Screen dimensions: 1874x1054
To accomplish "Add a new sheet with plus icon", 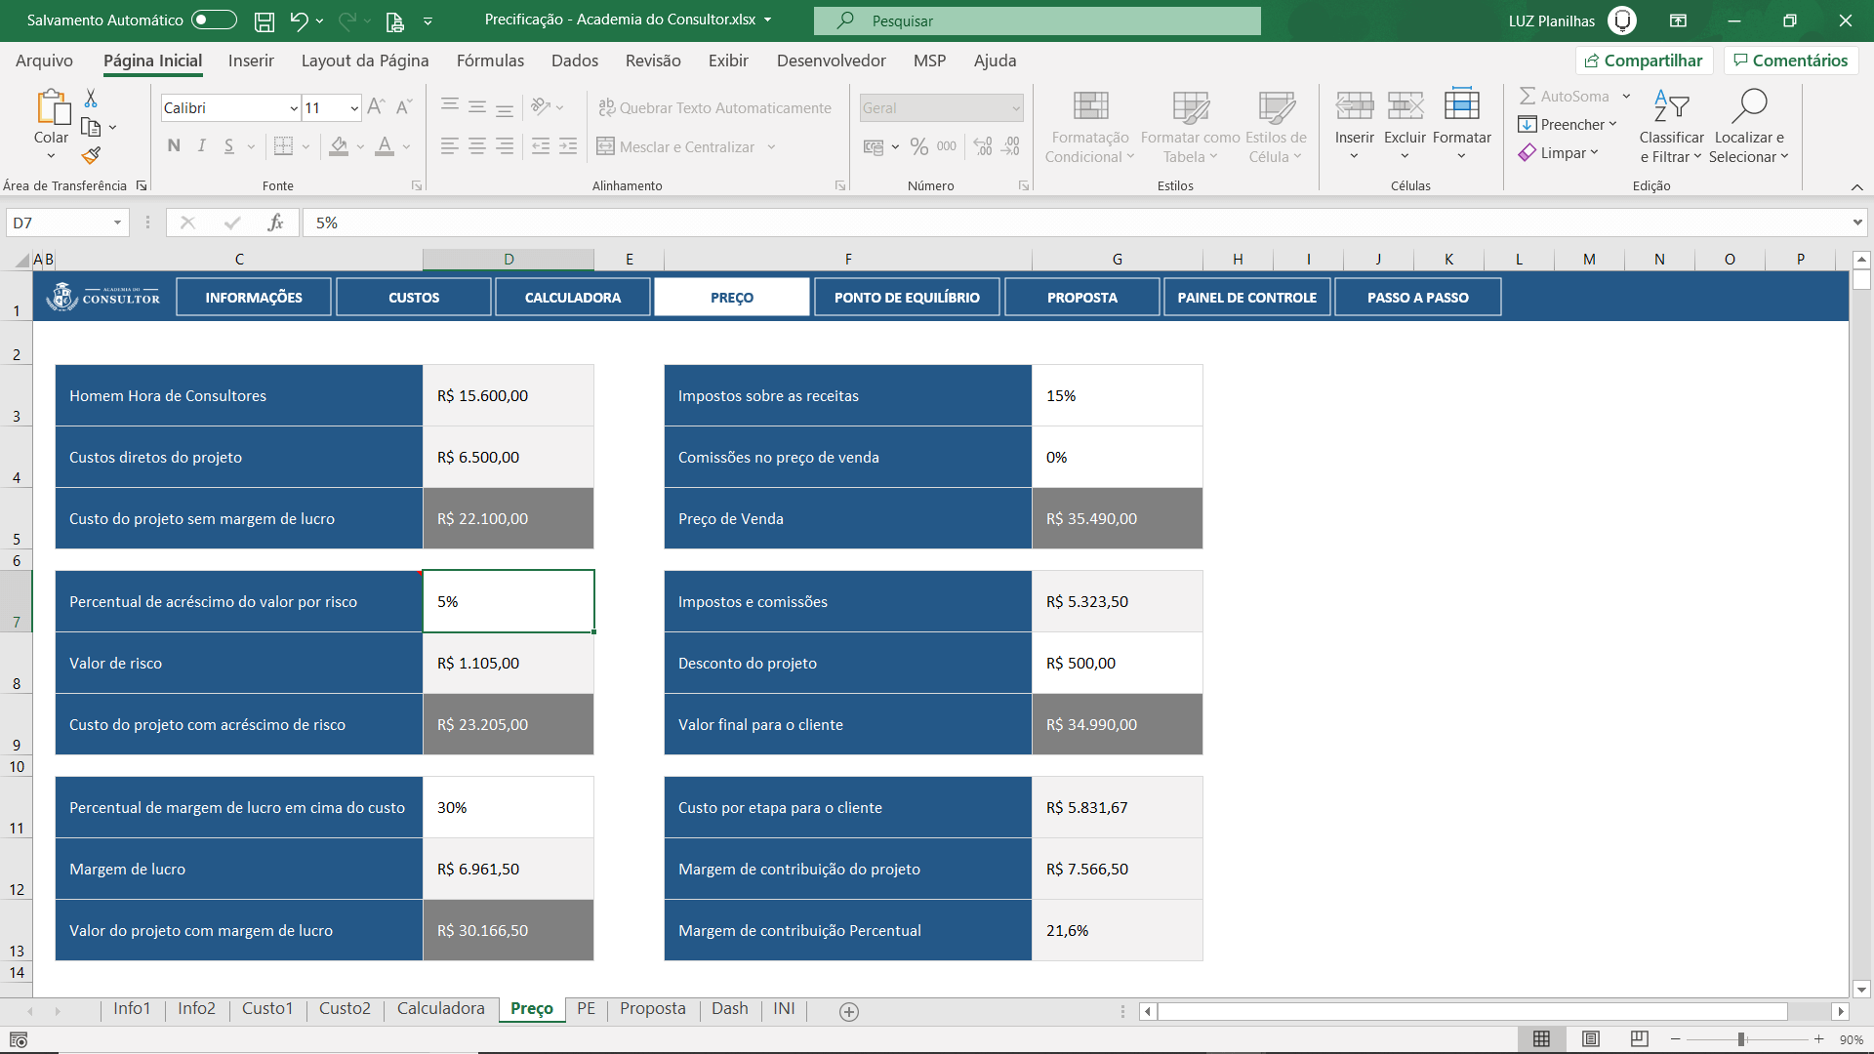I will [849, 1012].
